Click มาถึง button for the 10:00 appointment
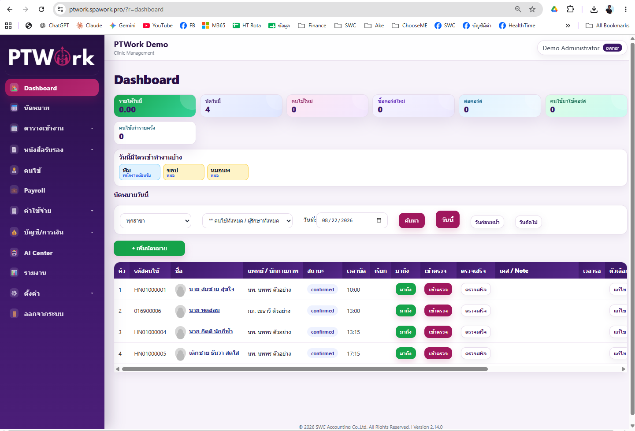This screenshot has width=635, height=431. (406, 290)
